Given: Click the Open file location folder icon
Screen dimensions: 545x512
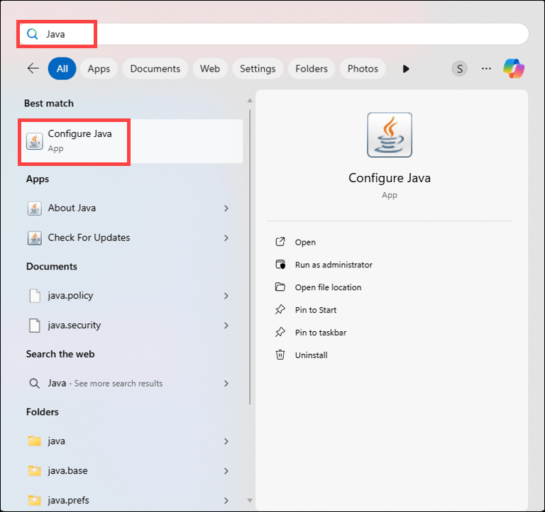Looking at the screenshot, I should [x=280, y=287].
